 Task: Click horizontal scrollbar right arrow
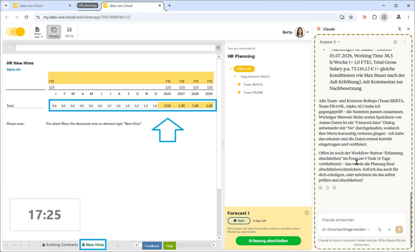pos(214,245)
